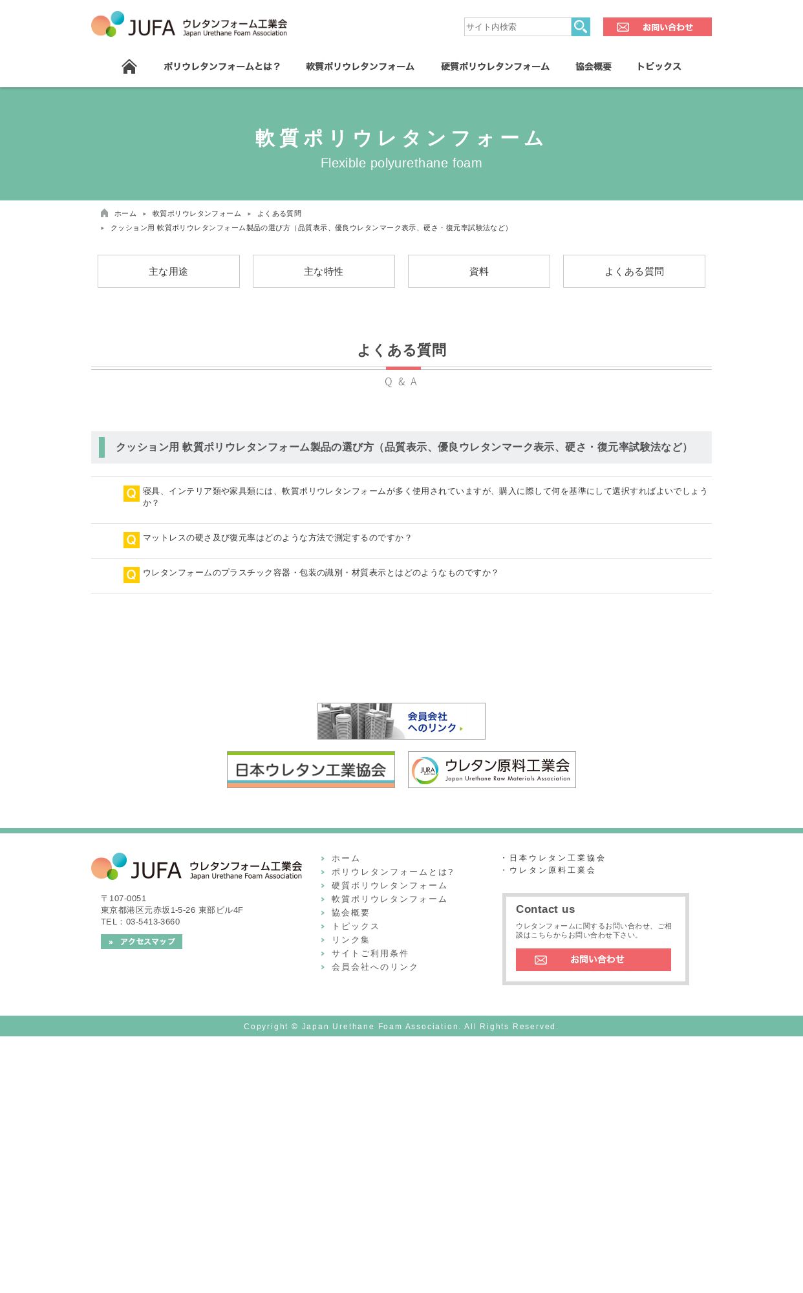The height and width of the screenshot is (1293, 803).
Task: Select the よくある質問 tab button
Action: point(634,272)
